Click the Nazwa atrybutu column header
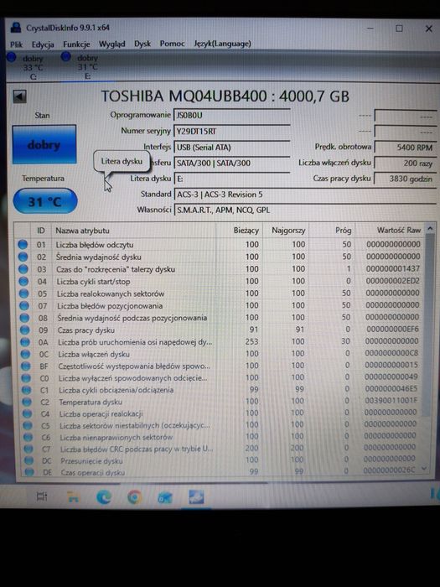The image size is (440, 587). point(134,231)
